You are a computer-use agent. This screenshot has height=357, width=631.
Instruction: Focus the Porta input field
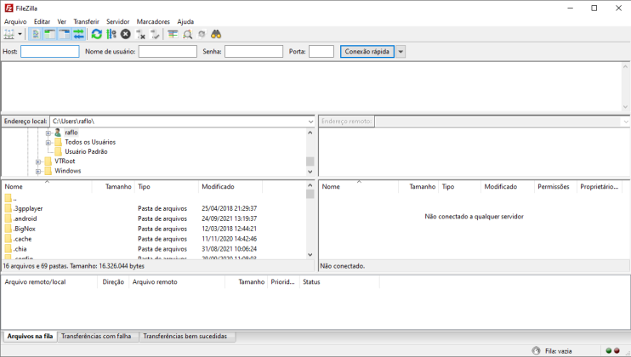click(x=321, y=52)
